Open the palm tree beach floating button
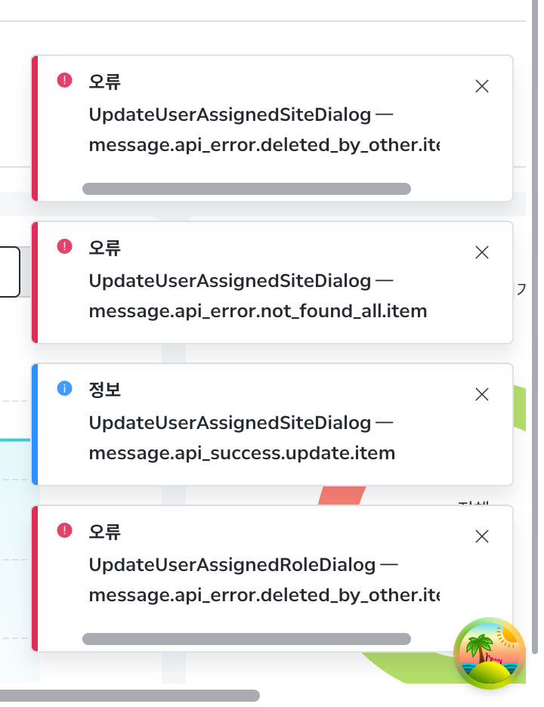 (490, 653)
